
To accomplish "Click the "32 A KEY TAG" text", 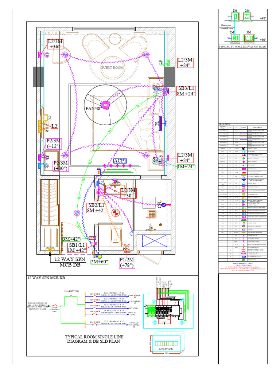I will (71, 291).
